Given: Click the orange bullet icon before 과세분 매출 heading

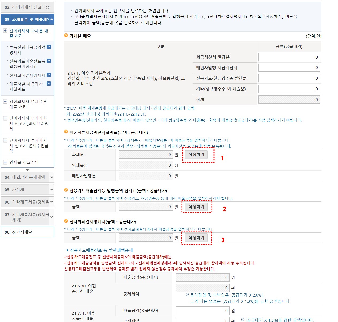Looking at the screenshot, I should coord(66,35).
